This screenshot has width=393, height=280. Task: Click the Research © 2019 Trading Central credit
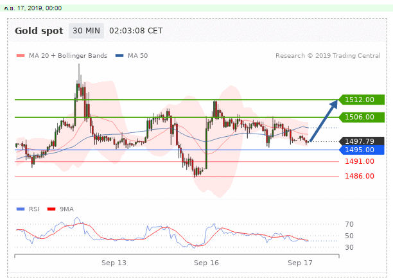[328, 56]
